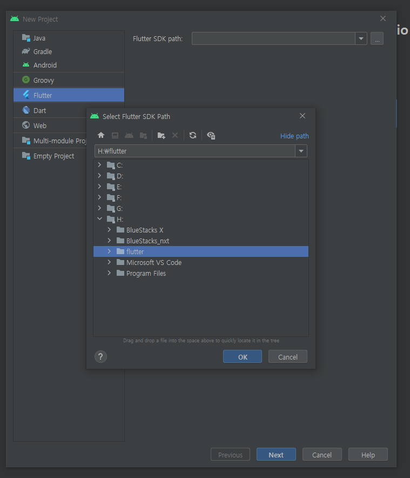Viewport: 410px width, 478px height.
Task: Collapse the H: drive node
Action: pos(99,219)
